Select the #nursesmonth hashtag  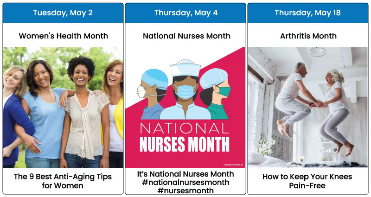(x=185, y=191)
